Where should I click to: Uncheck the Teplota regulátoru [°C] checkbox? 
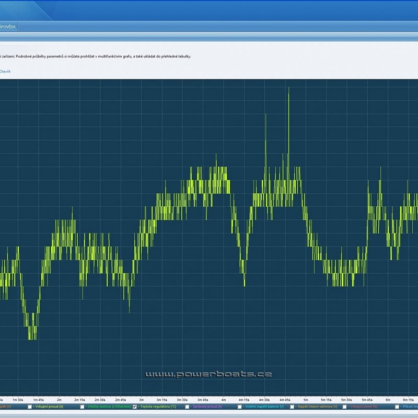[135, 407]
